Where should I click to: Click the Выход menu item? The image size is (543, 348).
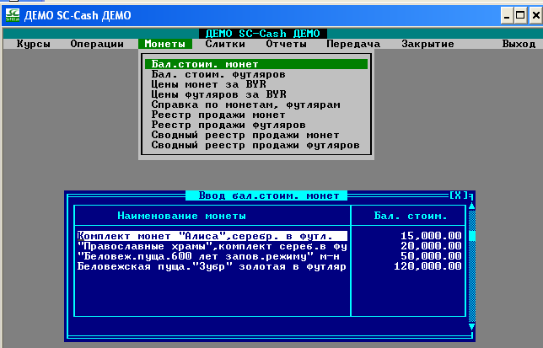(519, 44)
